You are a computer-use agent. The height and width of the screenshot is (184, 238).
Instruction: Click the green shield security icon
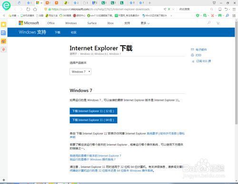pyautogui.click(x=198, y=16)
